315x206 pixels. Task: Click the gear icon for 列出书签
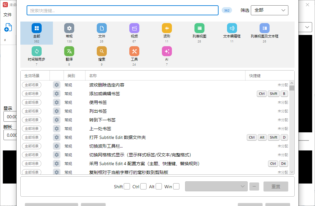tap(57, 111)
